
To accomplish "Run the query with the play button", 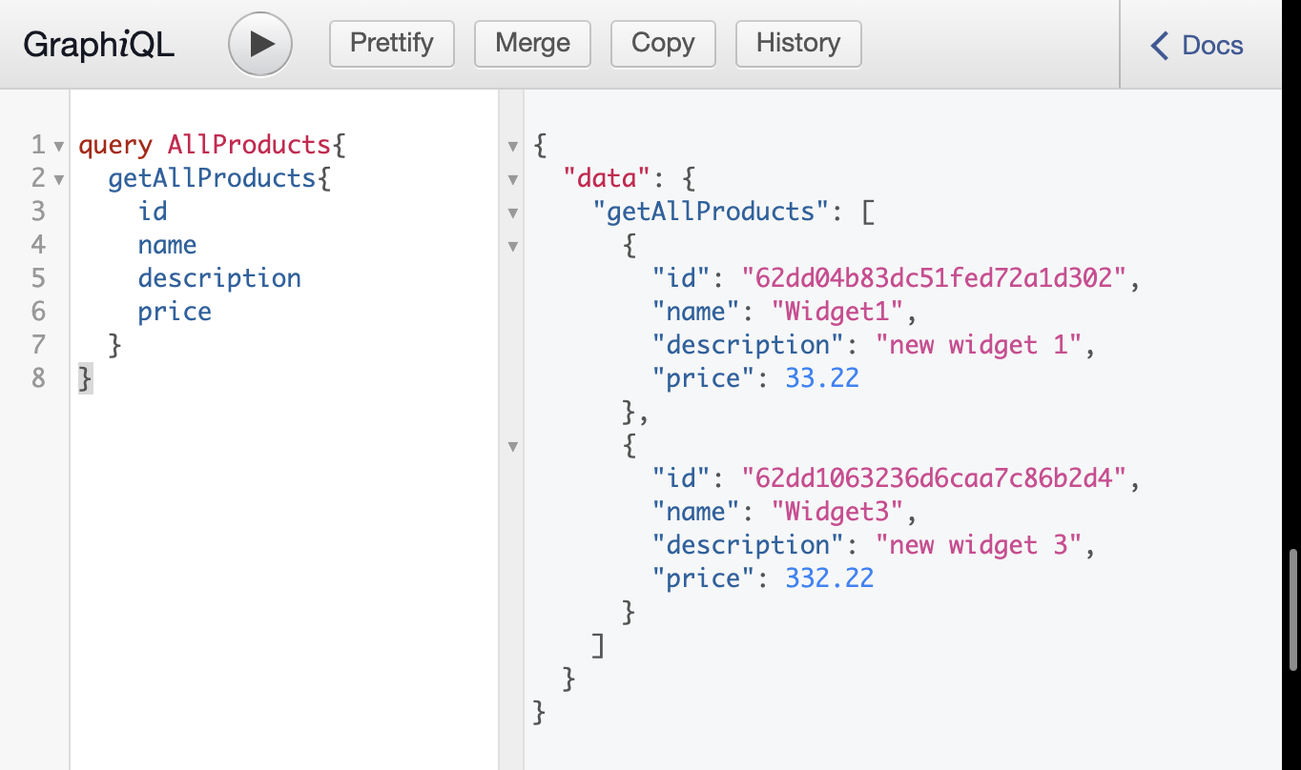I will point(259,44).
